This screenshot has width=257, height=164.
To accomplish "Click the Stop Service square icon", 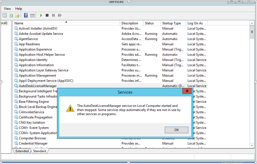I will pyautogui.click(x=47, y=15).
